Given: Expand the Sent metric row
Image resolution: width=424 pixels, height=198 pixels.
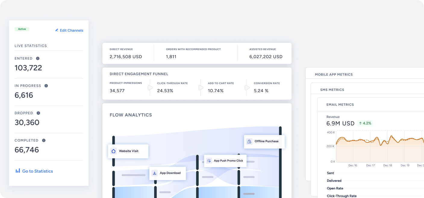Looking at the screenshot, I should click(x=330, y=173).
